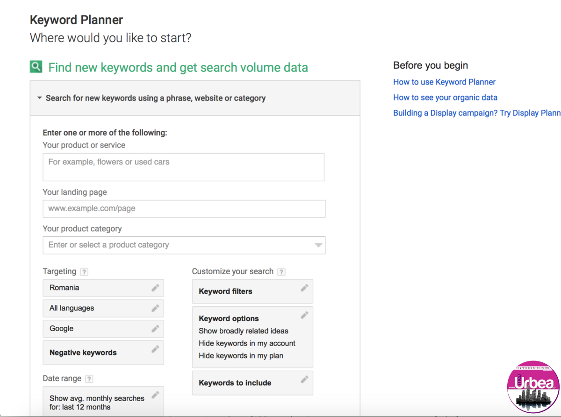Edit the All languages targeting setting
561x417 pixels.
(x=155, y=308)
